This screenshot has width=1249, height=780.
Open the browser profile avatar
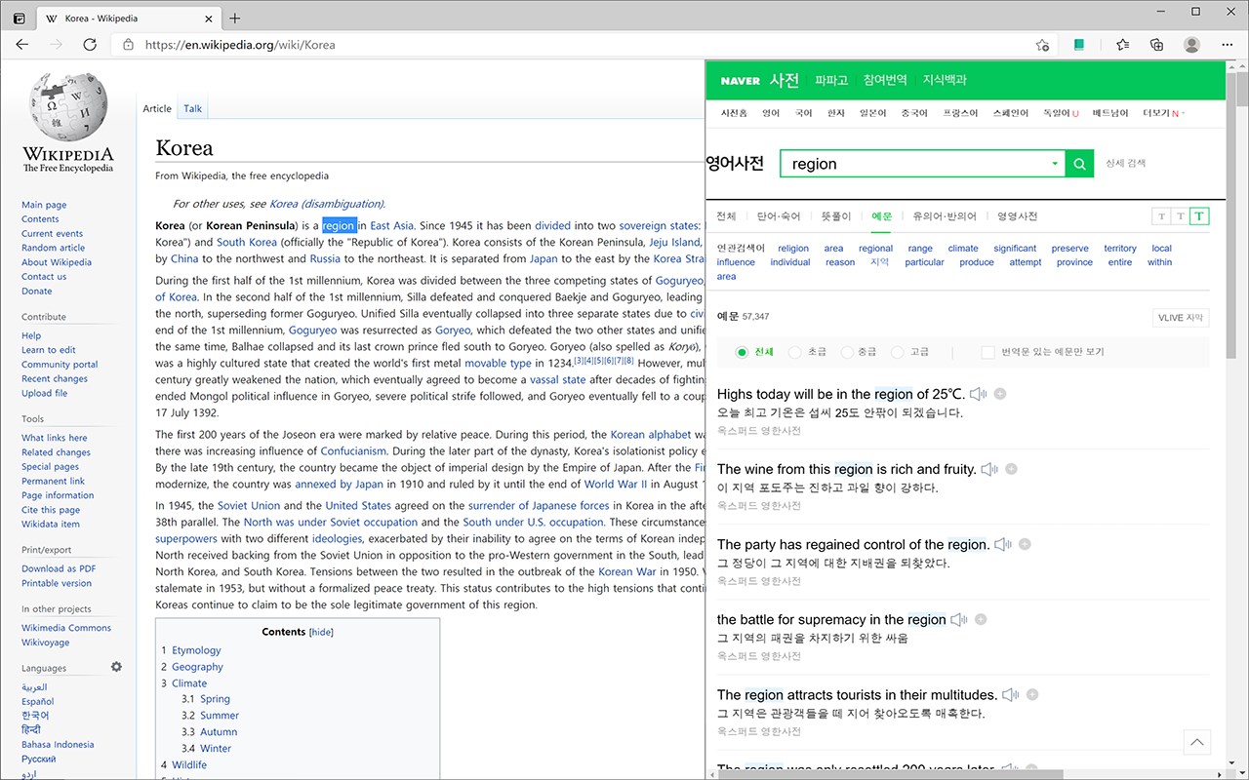[1191, 45]
